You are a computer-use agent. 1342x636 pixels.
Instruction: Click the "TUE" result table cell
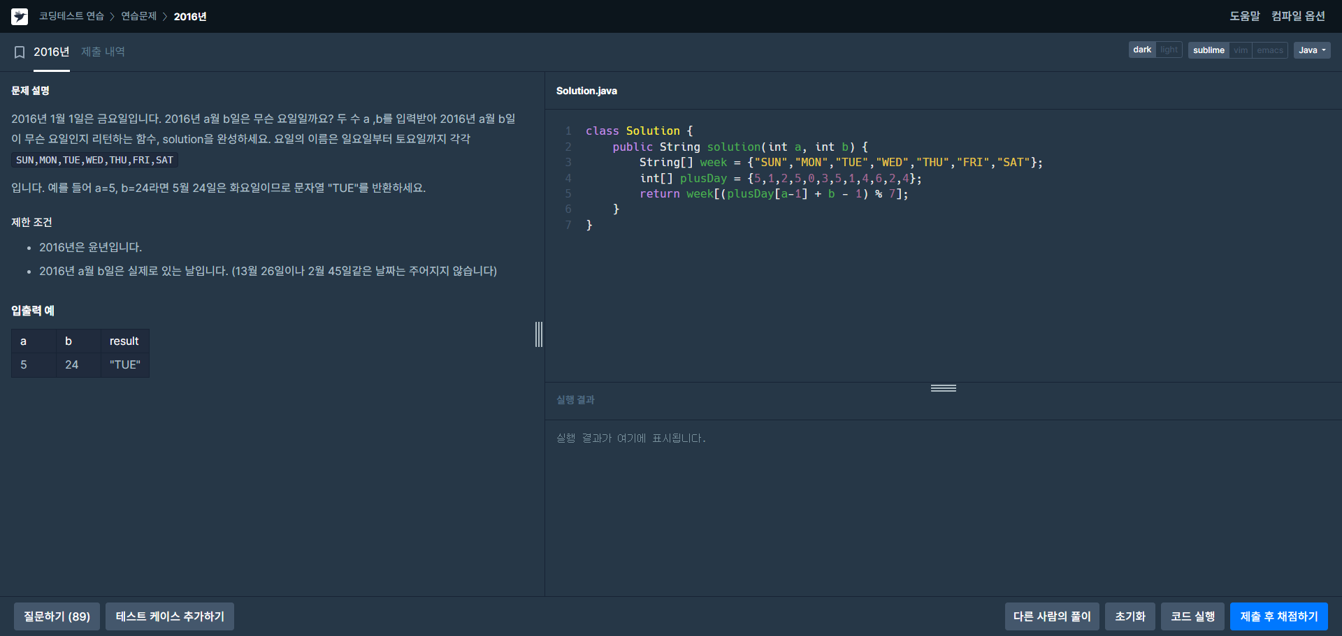pos(125,365)
